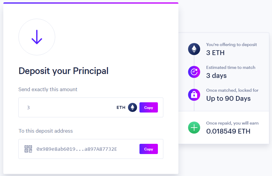Click the Ethereum logo in the amount field
This screenshot has height=176, width=272.
tap(133, 107)
